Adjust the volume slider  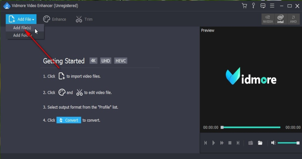pyautogui.click(x=289, y=143)
